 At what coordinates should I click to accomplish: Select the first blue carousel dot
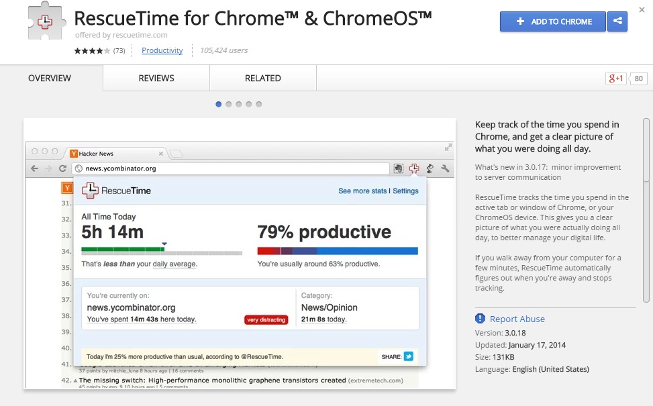point(218,104)
